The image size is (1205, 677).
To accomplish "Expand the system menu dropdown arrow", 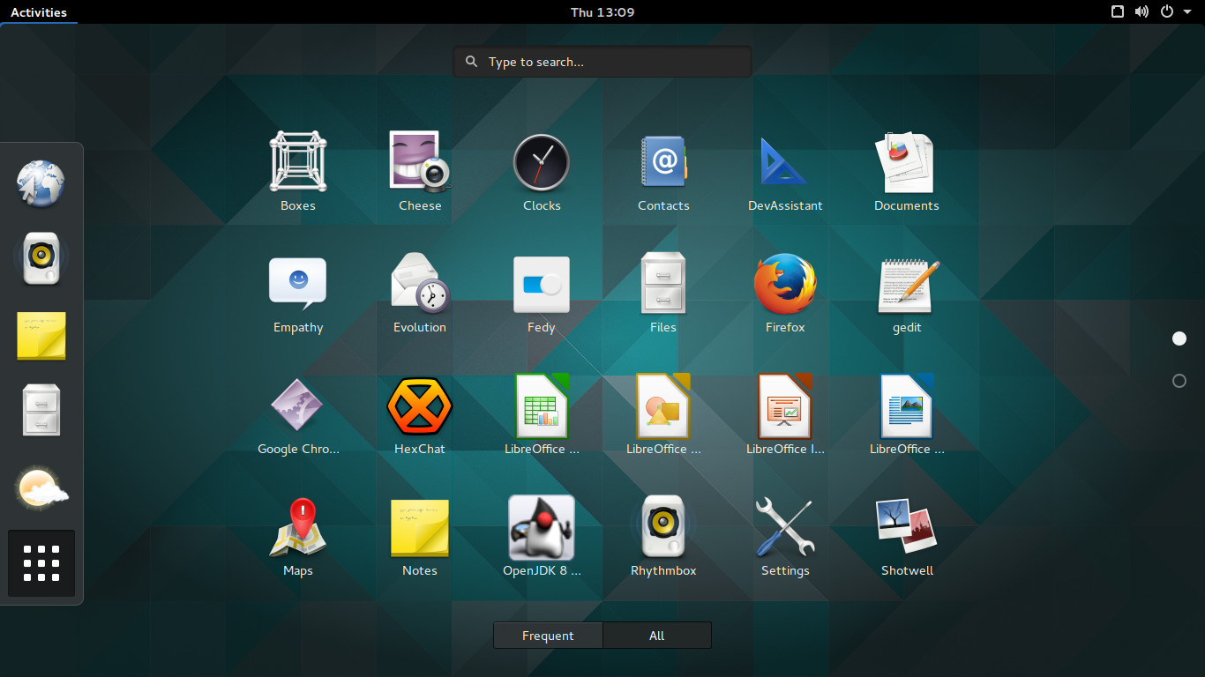I will tap(1187, 12).
